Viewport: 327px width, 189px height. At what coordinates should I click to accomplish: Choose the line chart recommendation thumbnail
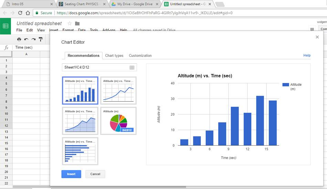click(118, 91)
